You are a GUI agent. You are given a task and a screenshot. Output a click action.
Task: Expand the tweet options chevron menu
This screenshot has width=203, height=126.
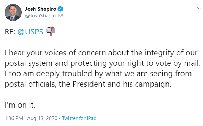199,8
